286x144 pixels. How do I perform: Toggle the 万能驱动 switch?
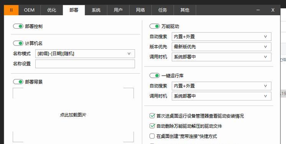pyautogui.click(x=155, y=26)
